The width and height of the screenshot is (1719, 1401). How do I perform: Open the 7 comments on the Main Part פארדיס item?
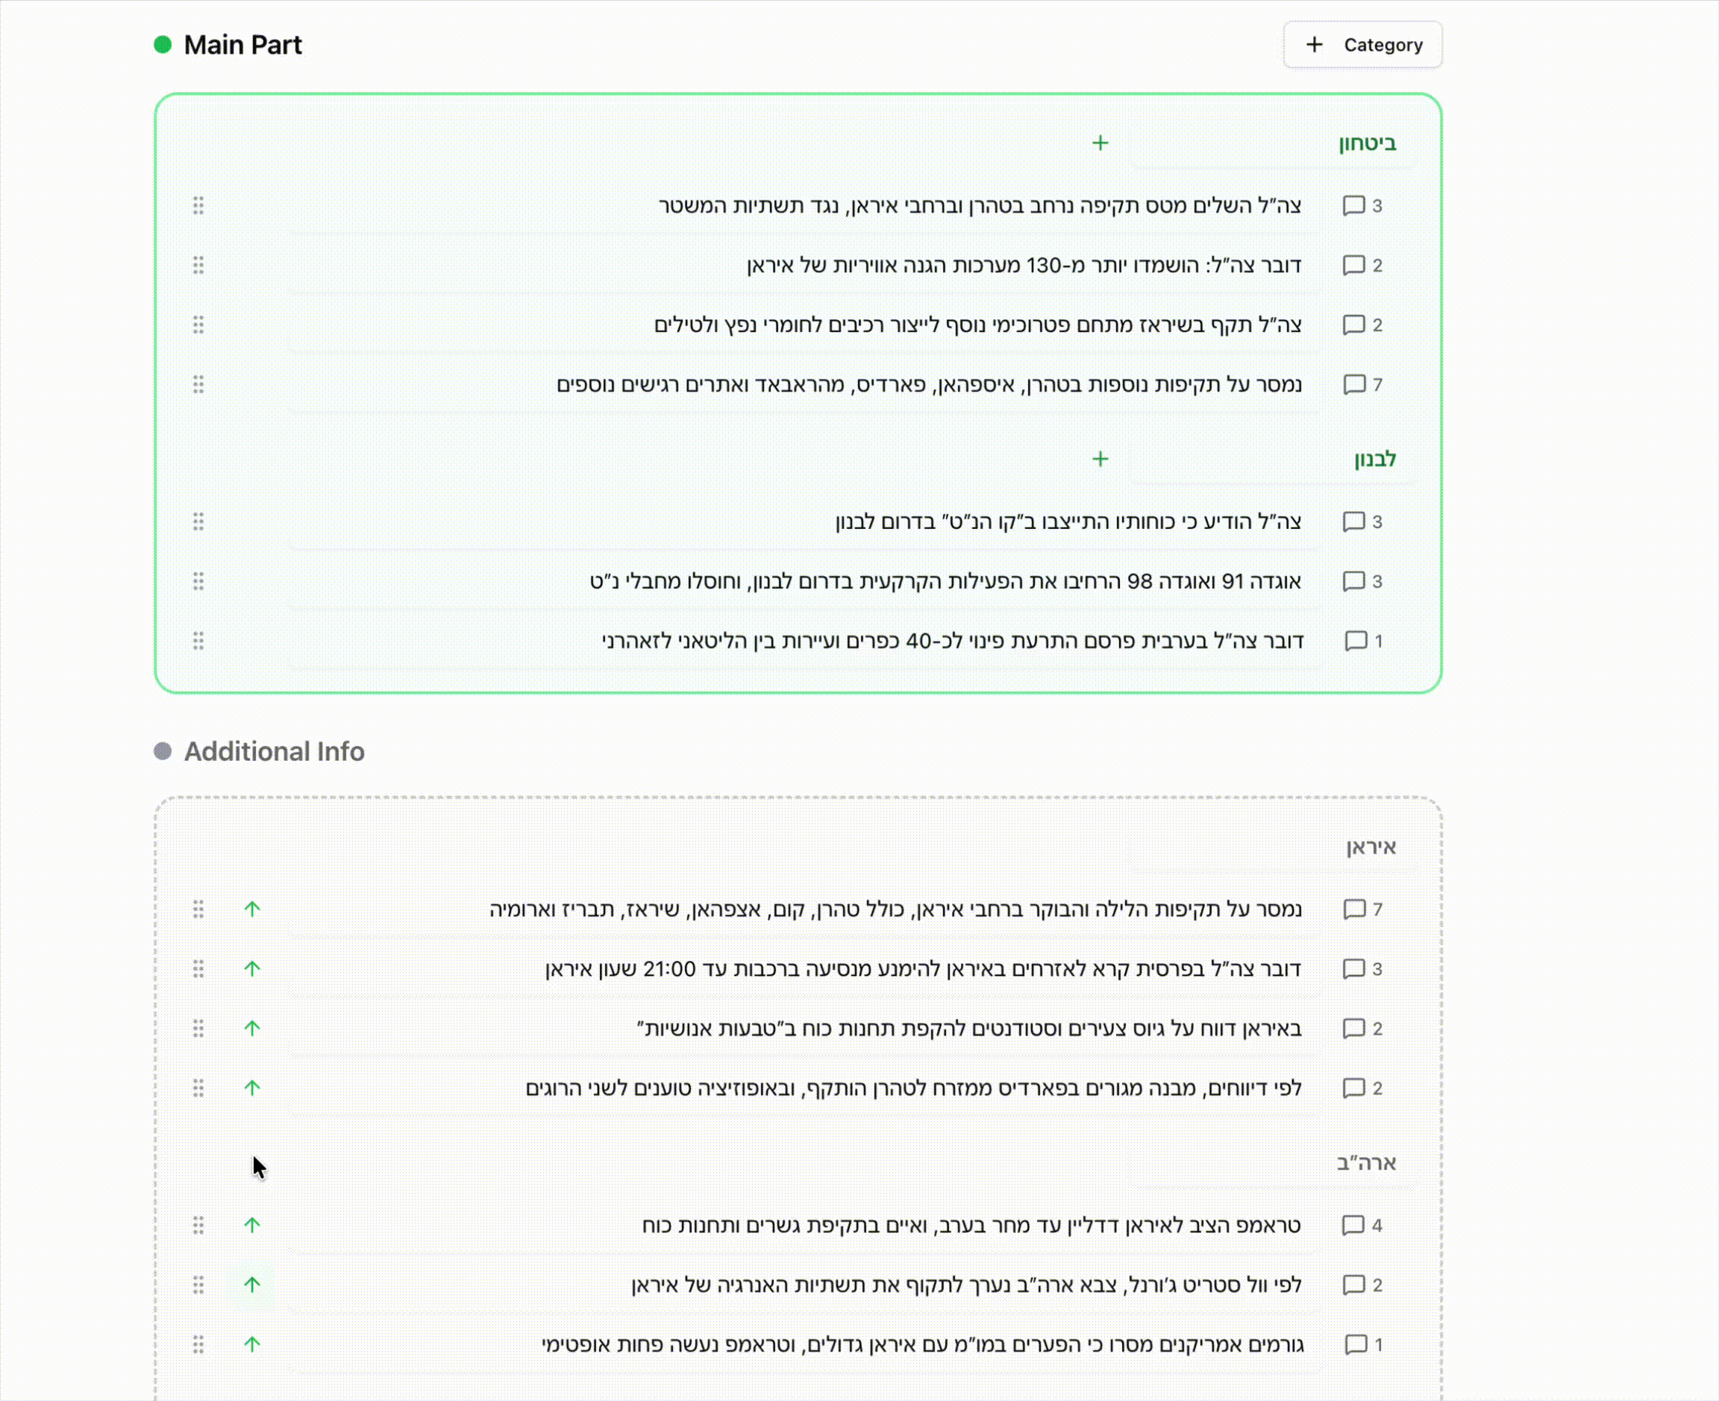tap(1362, 385)
